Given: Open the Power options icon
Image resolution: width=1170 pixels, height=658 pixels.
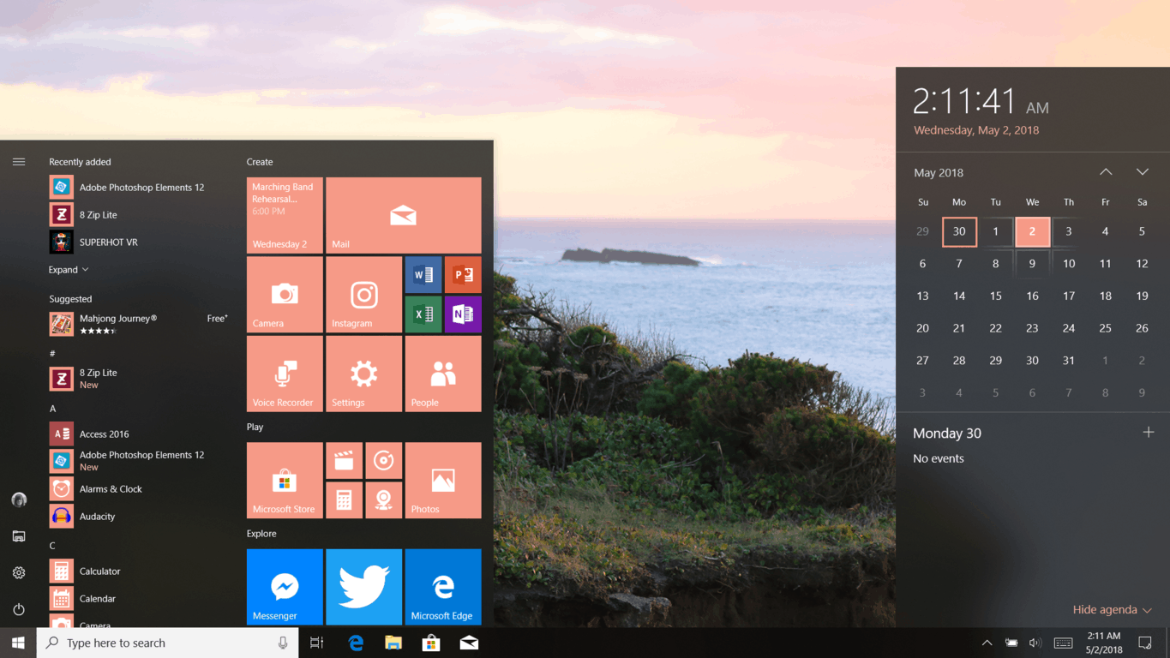Looking at the screenshot, I should [19, 609].
